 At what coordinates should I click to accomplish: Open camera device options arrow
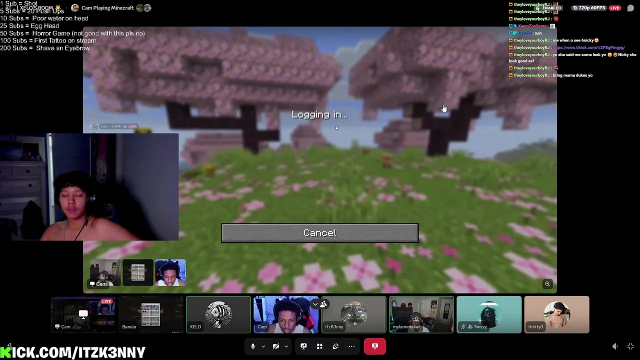pyautogui.click(x=286, y=346)
